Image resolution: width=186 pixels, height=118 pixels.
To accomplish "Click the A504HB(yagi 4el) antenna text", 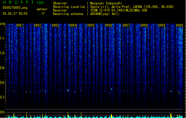I will tap(104, 14).
